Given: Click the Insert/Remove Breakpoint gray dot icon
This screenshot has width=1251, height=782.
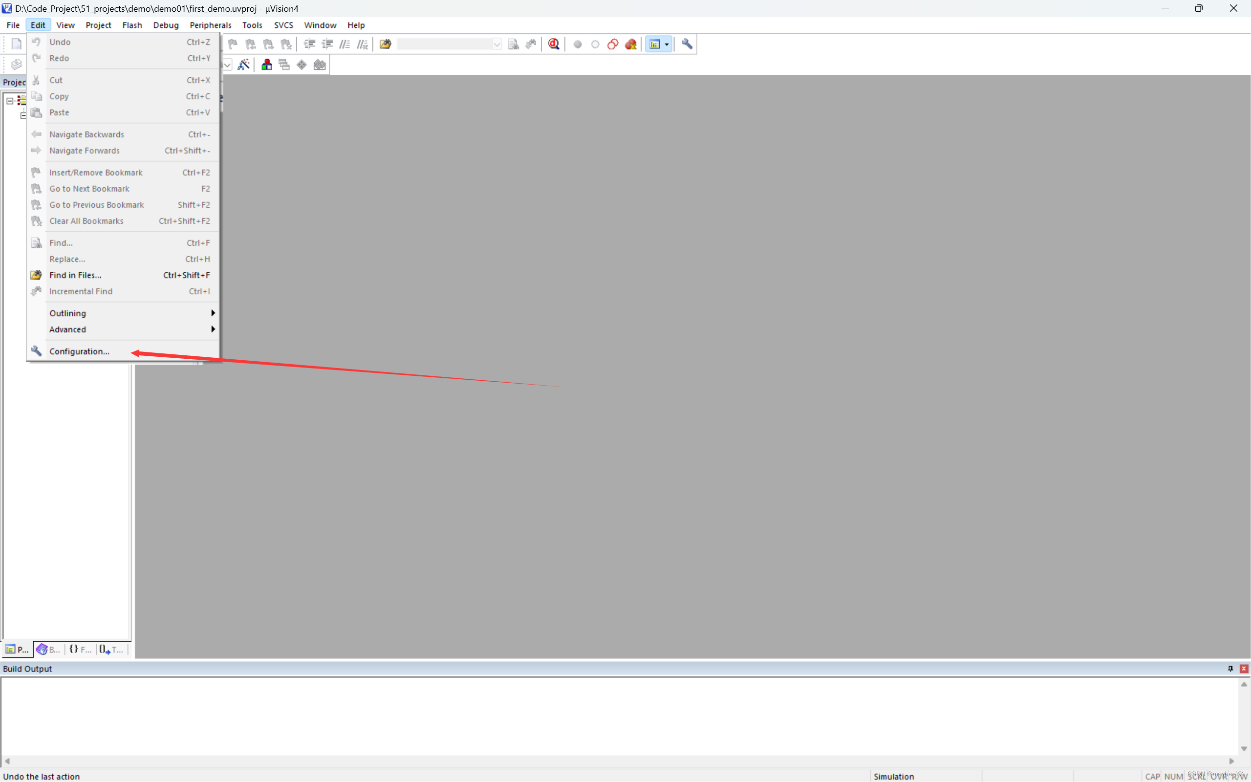Looking at the screenshot, I should 578,44.
